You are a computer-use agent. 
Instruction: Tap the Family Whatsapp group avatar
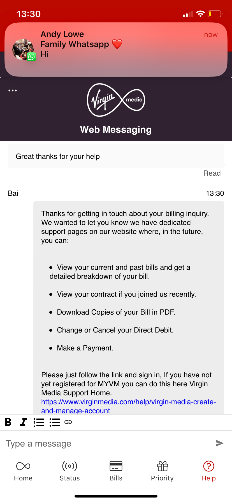[x=23, y=50]
